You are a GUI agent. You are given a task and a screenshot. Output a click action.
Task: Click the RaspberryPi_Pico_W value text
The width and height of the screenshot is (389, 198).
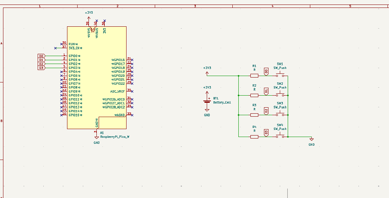(x=114, y=137)
